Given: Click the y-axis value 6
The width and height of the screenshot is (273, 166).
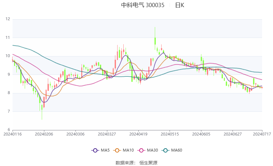Looking at the screenshot, I should point(9,130).
